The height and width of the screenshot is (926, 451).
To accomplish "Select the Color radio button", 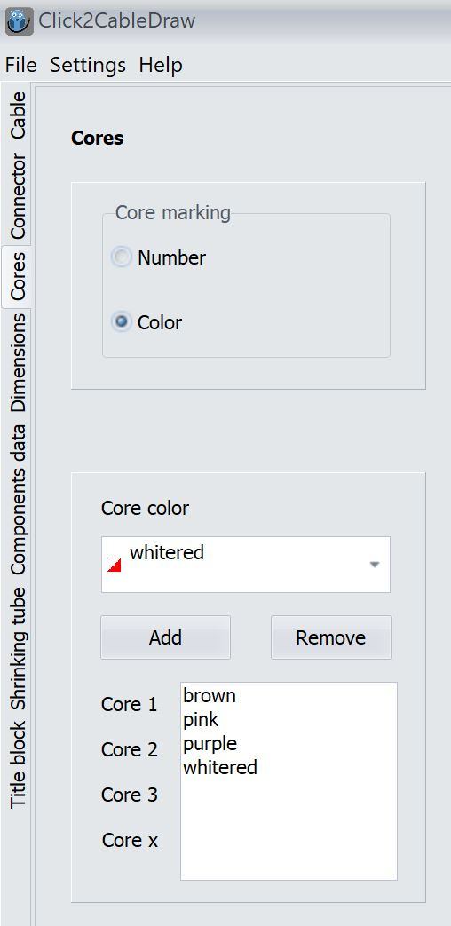I will [122, 322].
